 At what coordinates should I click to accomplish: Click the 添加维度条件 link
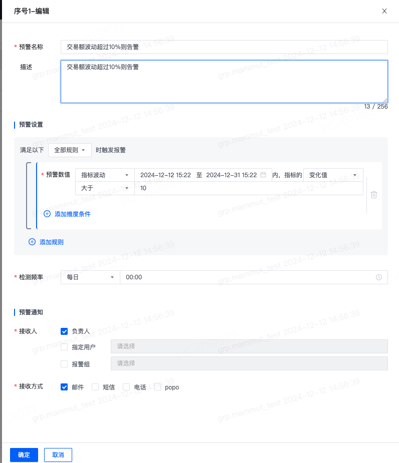73,214
